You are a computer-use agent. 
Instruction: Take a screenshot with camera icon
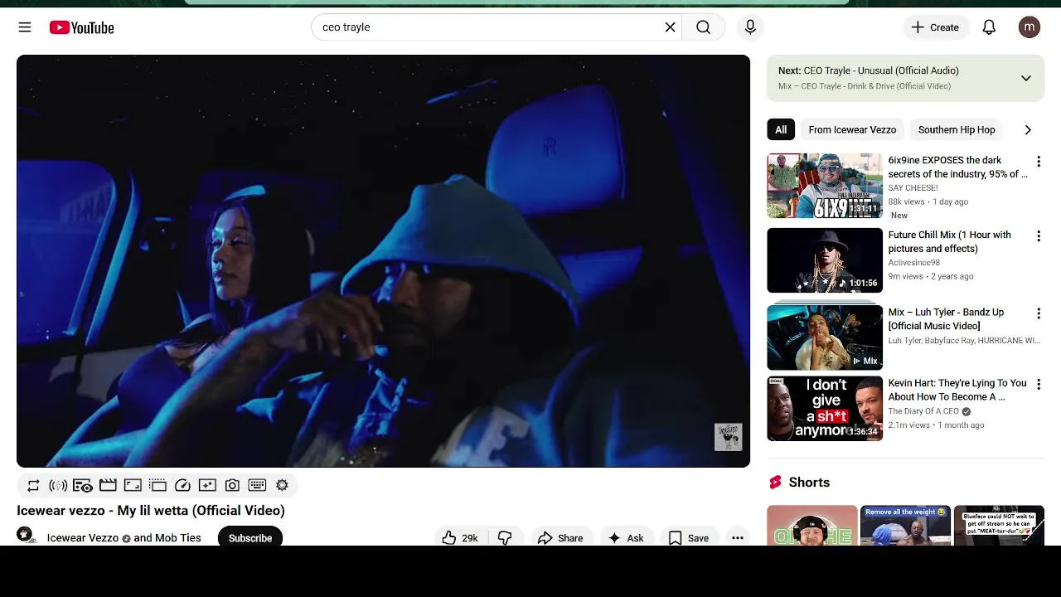[232, 485]
